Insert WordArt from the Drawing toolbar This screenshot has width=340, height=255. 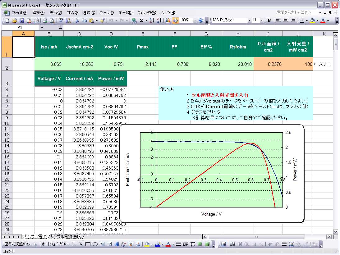[x=117, y=244]
